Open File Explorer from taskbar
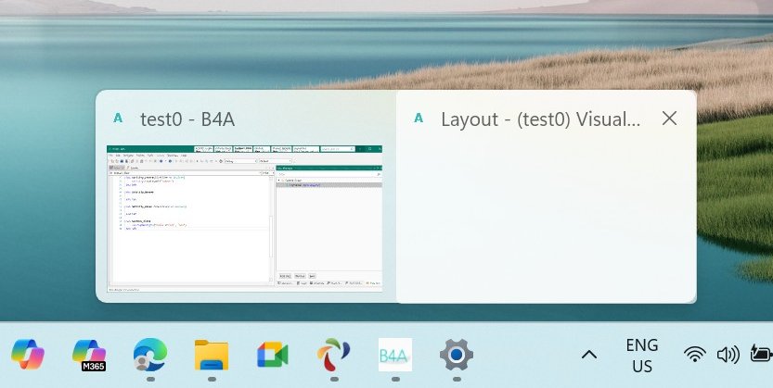This screenshot has width=773, height=388. 212,355
